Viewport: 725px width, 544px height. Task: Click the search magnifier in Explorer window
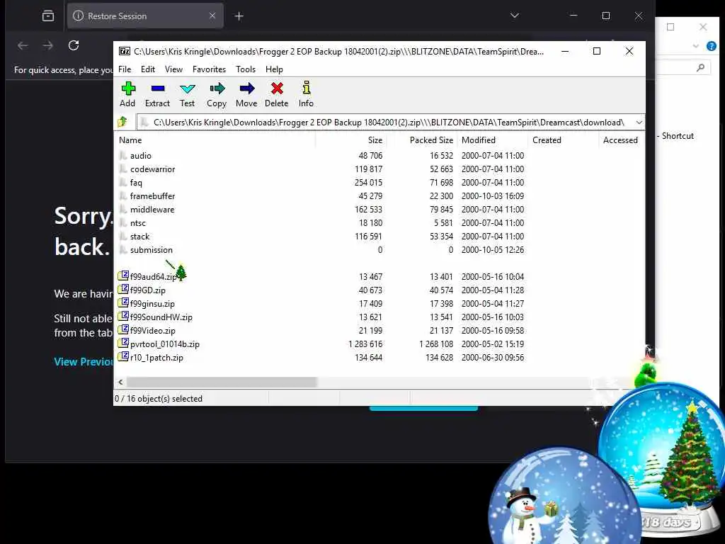tap(700, 67)
